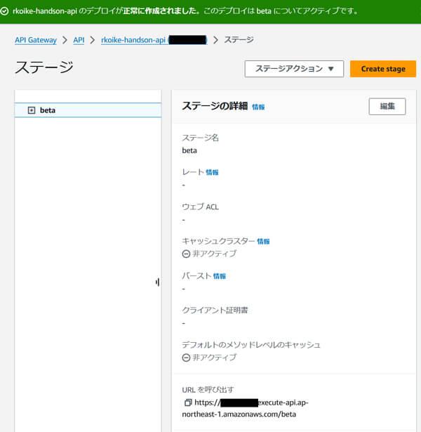
Task: Open the API Gateway breadcrumb link
Action: [x=36, y=40]
